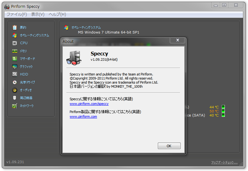Click the Speccy glasses logo in About dialog
Viewport: 248px width, 171px height.
point(74,58)
